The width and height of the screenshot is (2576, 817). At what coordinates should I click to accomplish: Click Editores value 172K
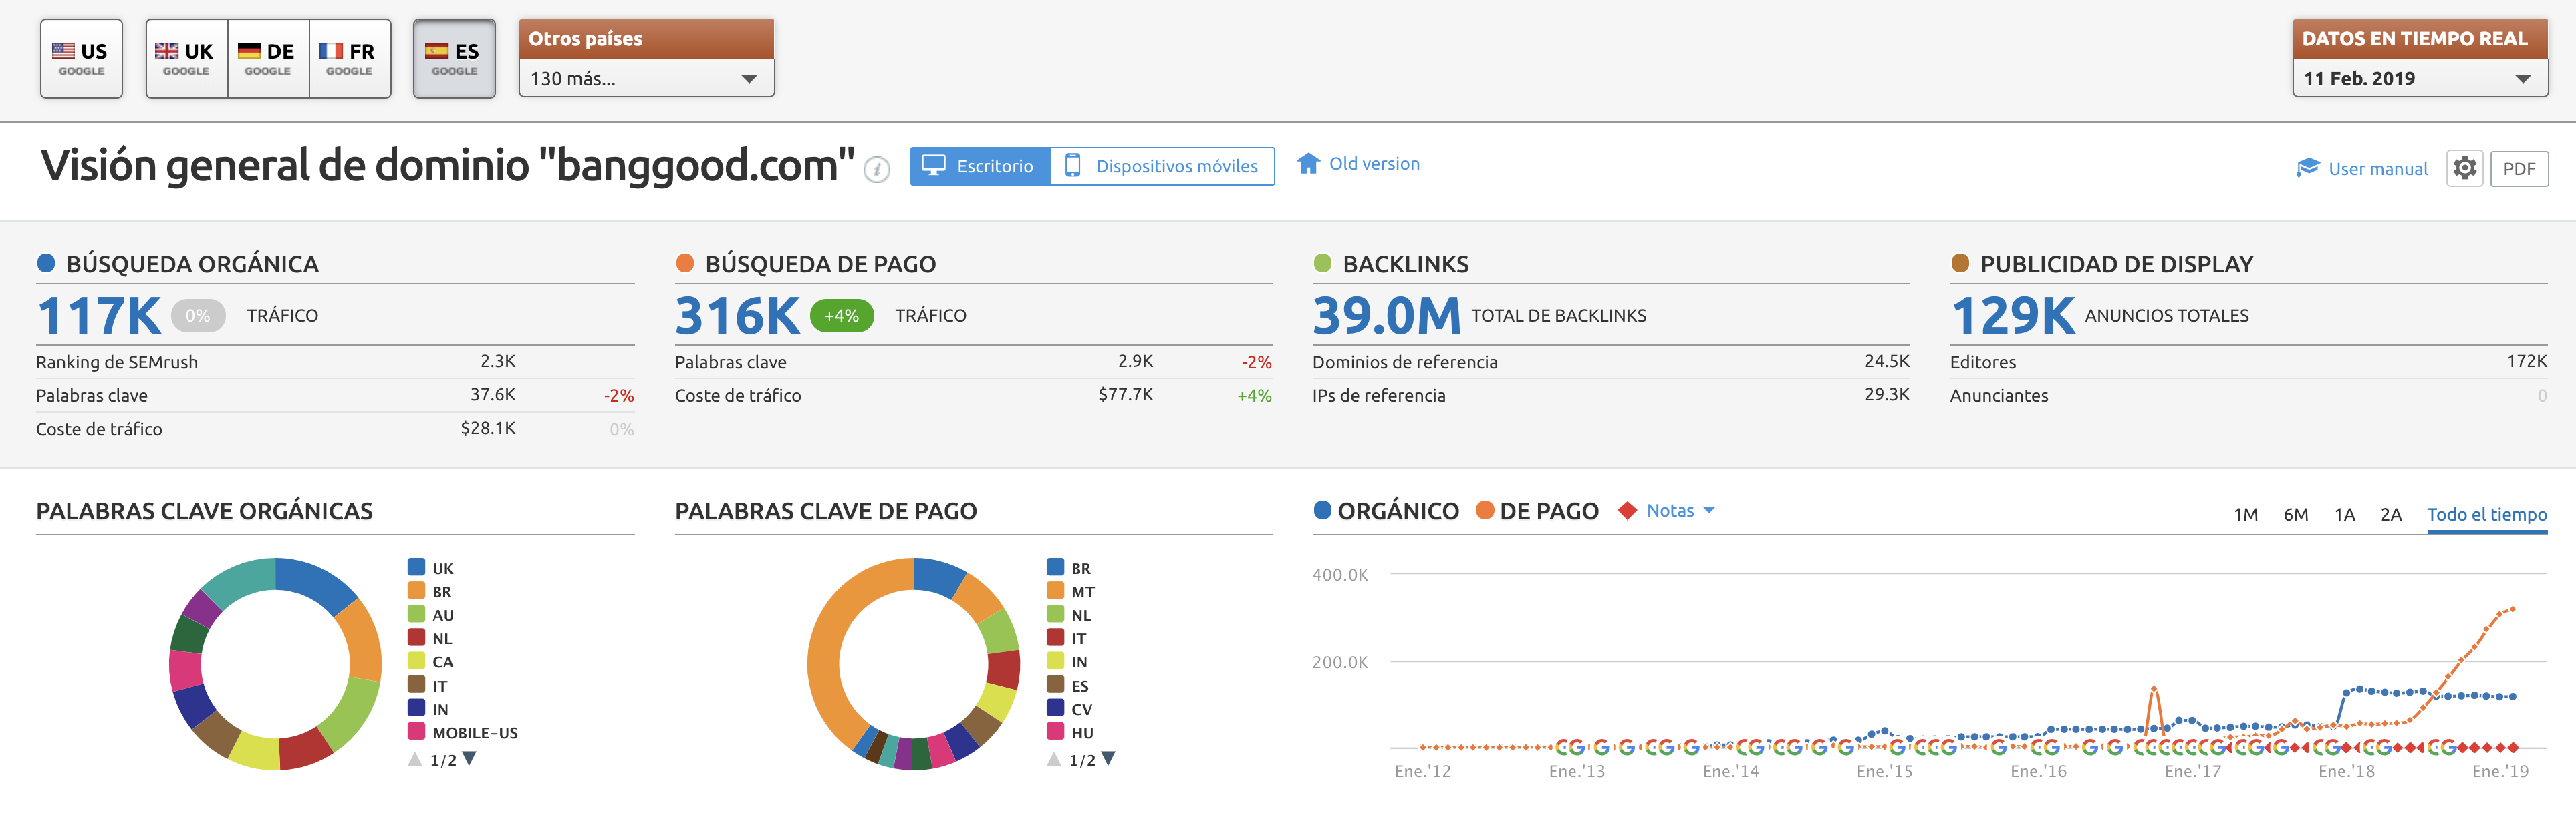2527,360
